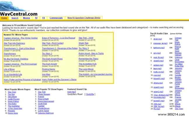The height and width of the screenshot is (117, 189).
Task: Open It's a Wonderful Life page
Action: point(13,74)
